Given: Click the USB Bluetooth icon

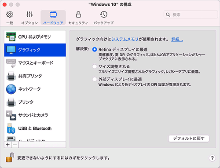Looking at the screenshot, I should click(x=11, y=128).
